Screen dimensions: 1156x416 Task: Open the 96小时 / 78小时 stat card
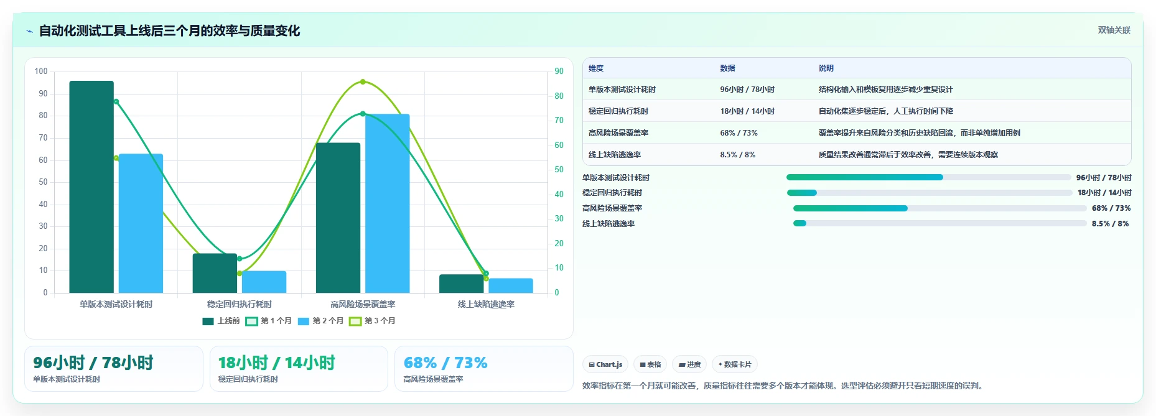point(114,369)
